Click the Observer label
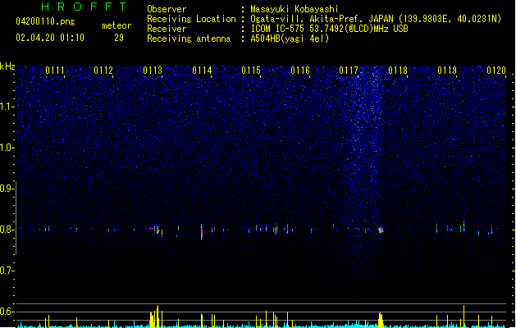 pyautogui.click(x=167, y=9)
